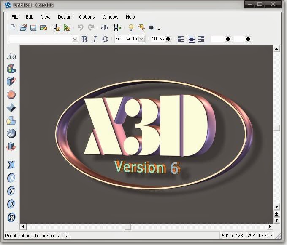
Task: Click the double down arrow button
Action: coord(276,220)
